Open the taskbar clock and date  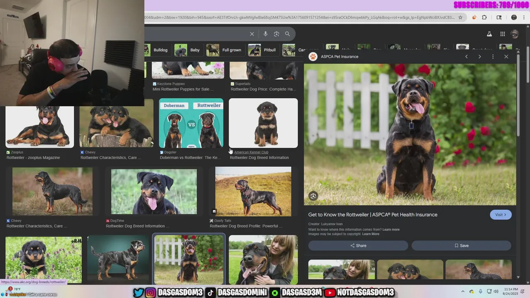[510, 292]
